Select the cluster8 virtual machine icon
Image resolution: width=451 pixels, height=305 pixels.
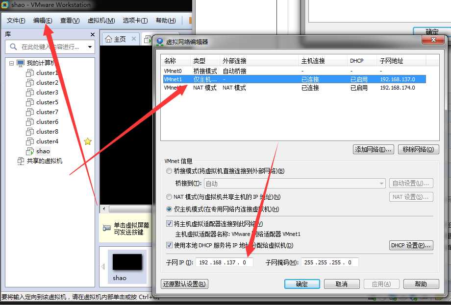[30, 132]
